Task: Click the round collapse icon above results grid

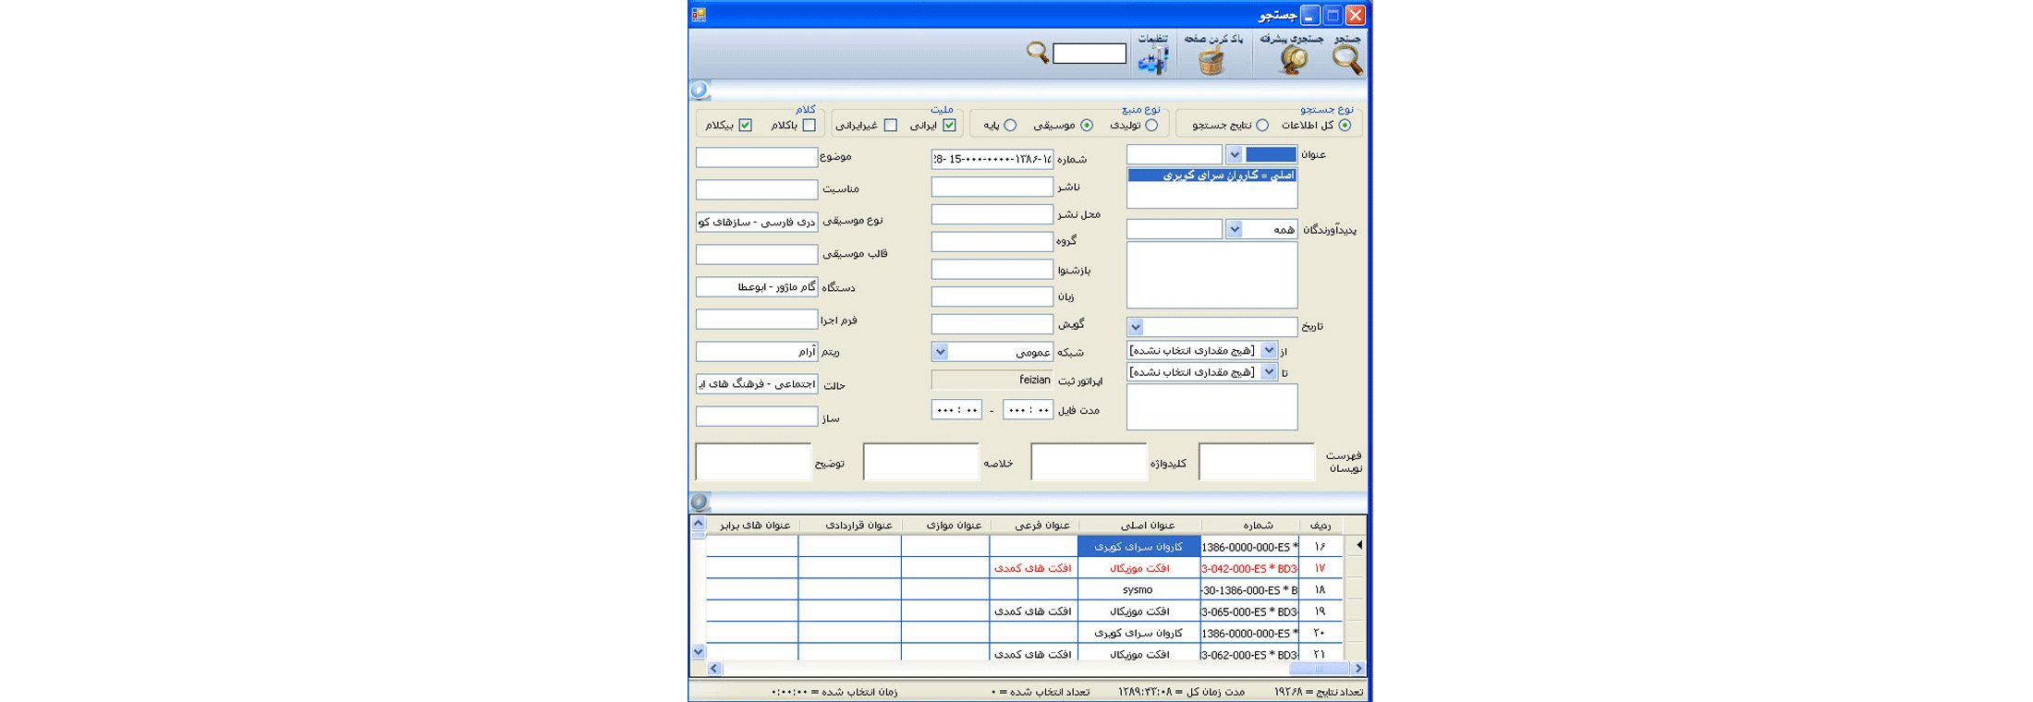Action: pyautogui.click(x=700, y=502)
